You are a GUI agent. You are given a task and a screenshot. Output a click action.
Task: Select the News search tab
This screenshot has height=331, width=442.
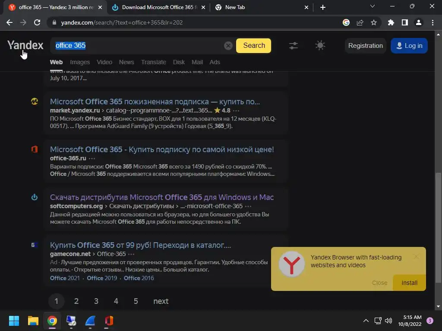click(126, 62)
